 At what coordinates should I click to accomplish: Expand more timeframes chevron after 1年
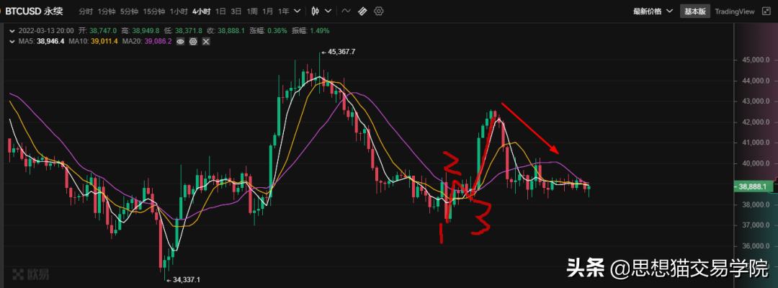pos(297,11)
